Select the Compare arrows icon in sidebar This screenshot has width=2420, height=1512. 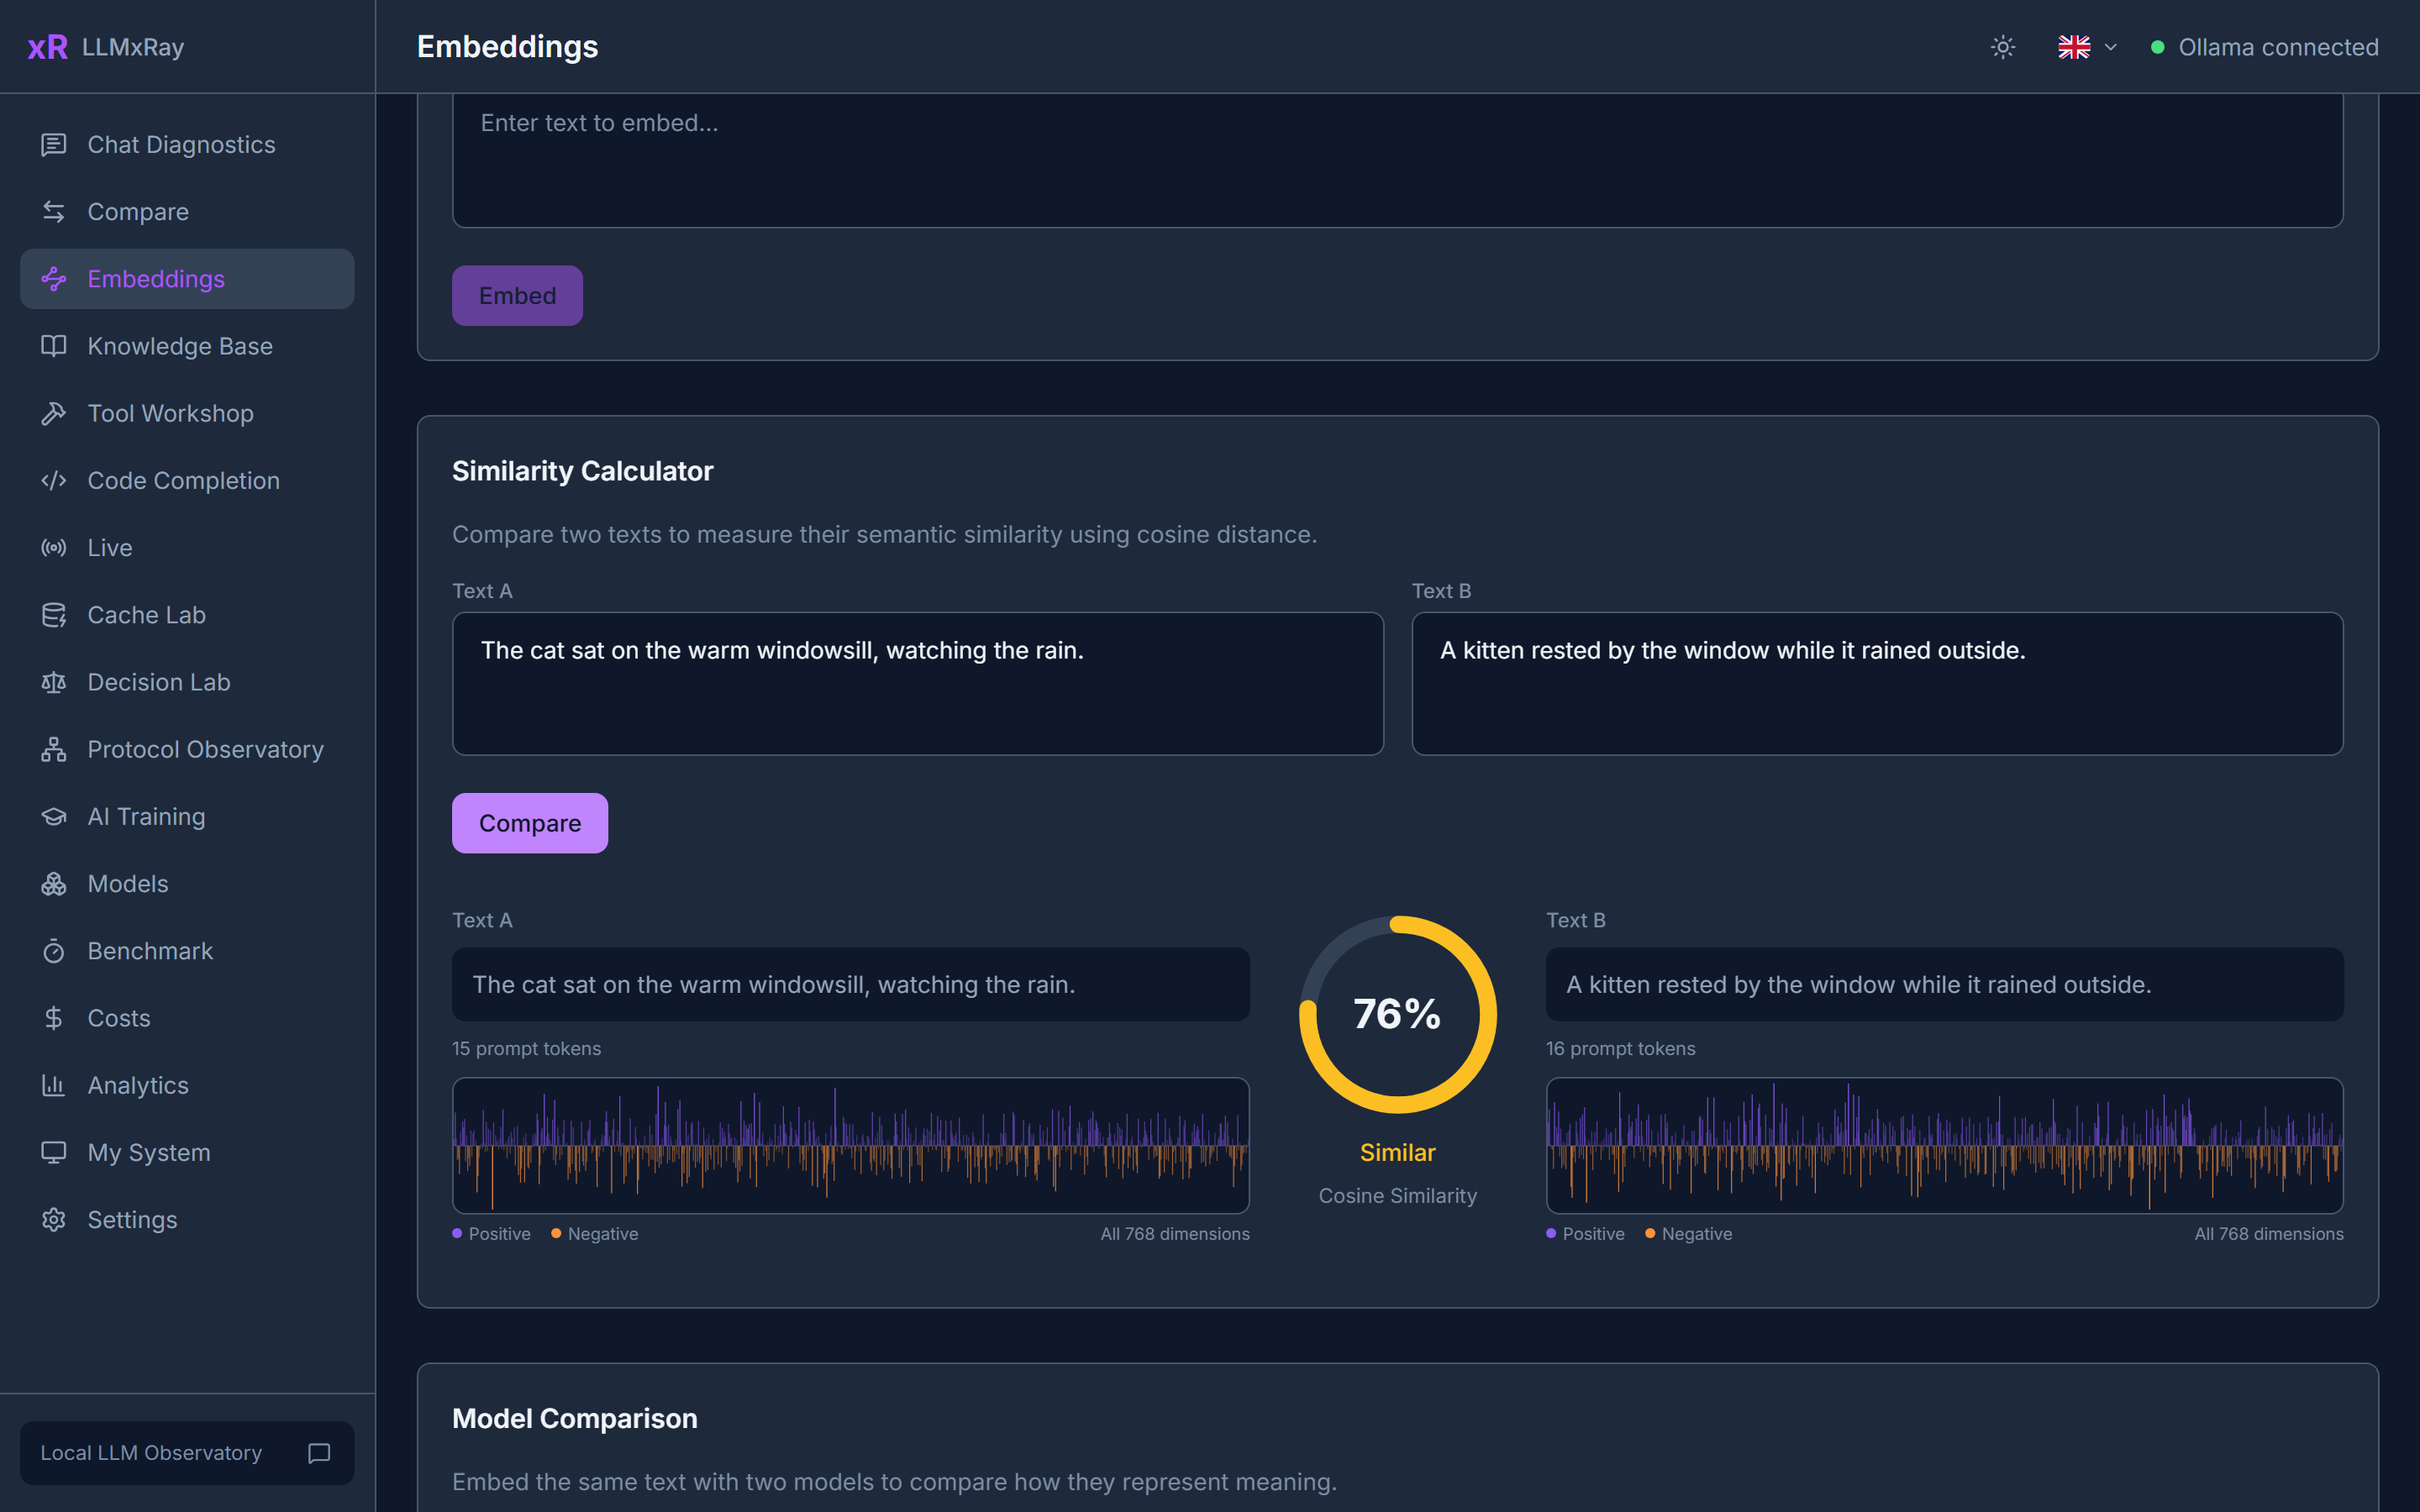click(x=53, y=212)
